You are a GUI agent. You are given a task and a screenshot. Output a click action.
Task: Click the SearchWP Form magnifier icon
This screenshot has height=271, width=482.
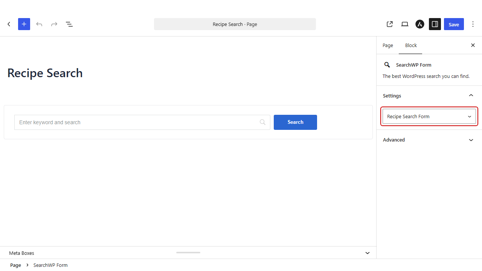pos(387,65)
